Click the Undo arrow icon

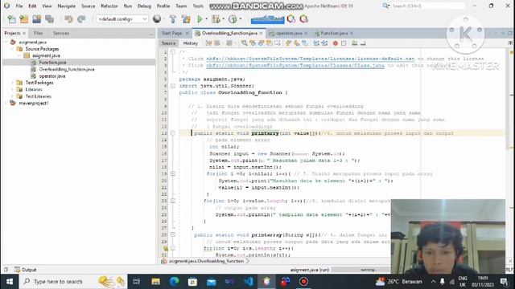point(68,19)
